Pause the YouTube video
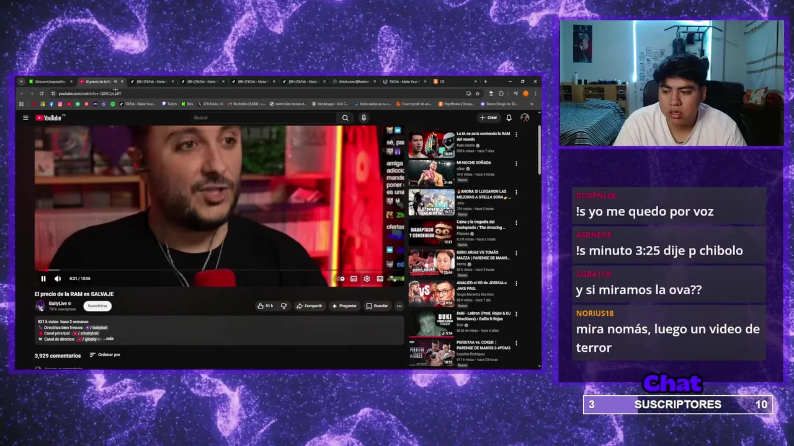Screen dimensions: 794x446 coord(43,279)
